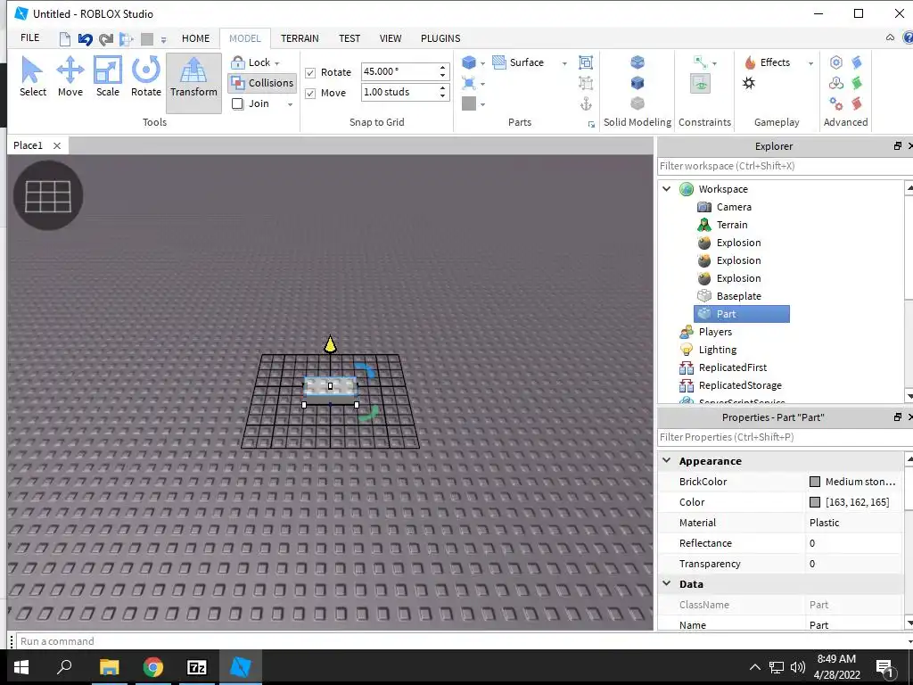
Task: Click the BrickColor swatch in Properties
Action: (815, 482)
